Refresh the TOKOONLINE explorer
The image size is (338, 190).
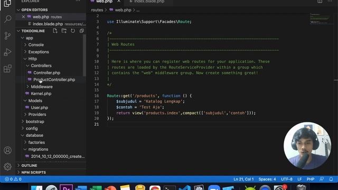pos(73,31)
